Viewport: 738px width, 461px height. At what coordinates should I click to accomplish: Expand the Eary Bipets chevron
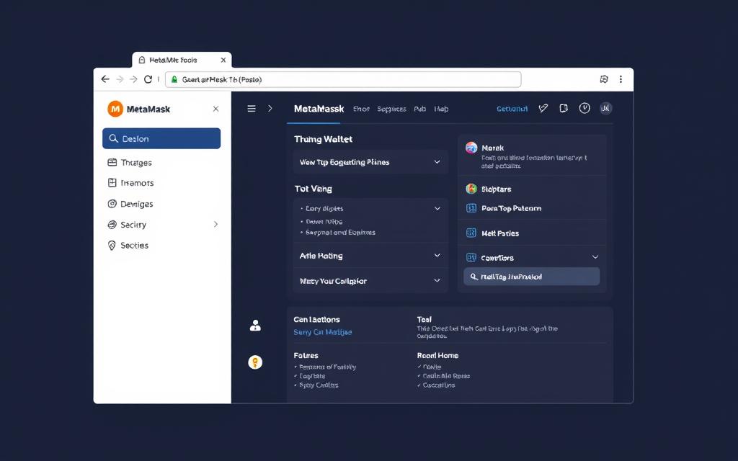coord(437,208)
